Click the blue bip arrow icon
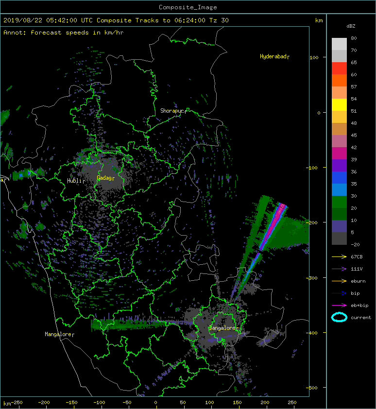Screen dimensions: 376x409 (x=339, y=293)
